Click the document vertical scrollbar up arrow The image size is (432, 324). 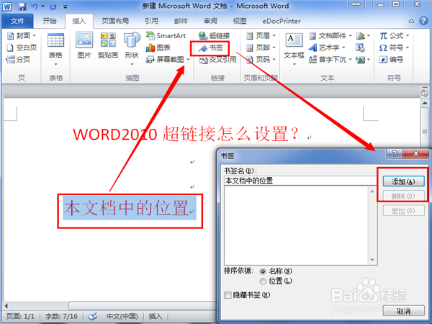coord(425,103)
